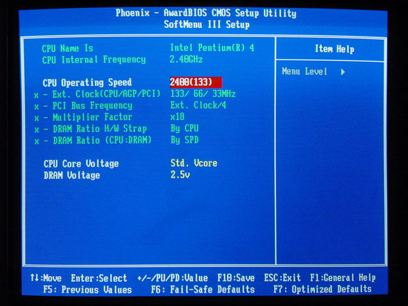This screenshot has width=408, height=306.
Task: Select the CPU Core Voltage setting
Action: (81, 164)
